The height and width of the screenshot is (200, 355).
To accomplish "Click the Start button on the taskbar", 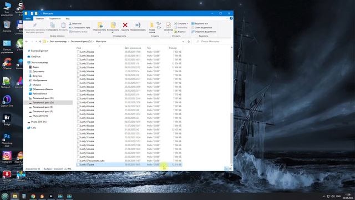I will pyautogui.click(x=5, y=196).
